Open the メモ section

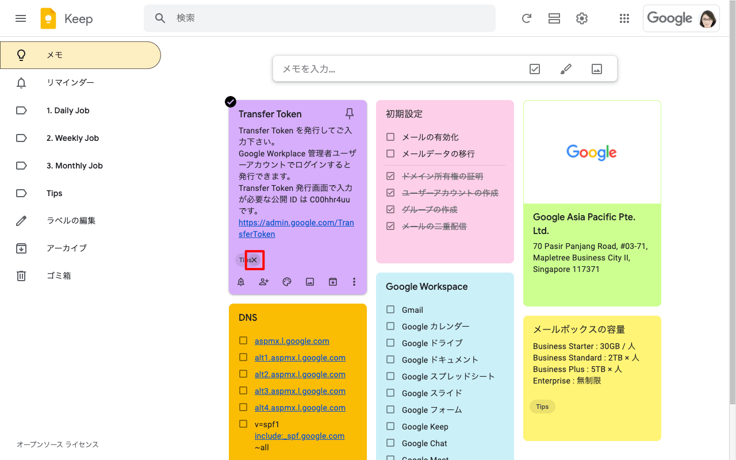(x=80, y=55)
